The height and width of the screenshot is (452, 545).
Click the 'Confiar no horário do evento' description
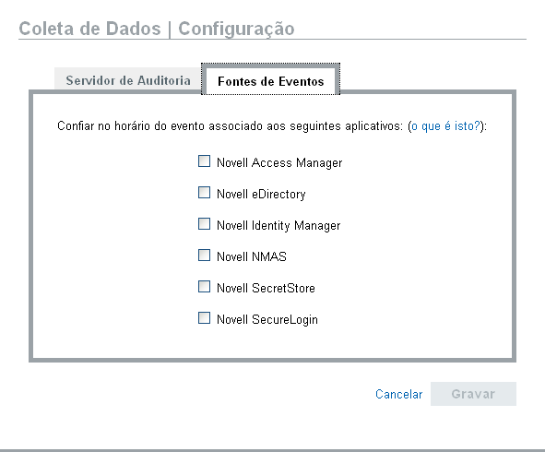point(272,125)
